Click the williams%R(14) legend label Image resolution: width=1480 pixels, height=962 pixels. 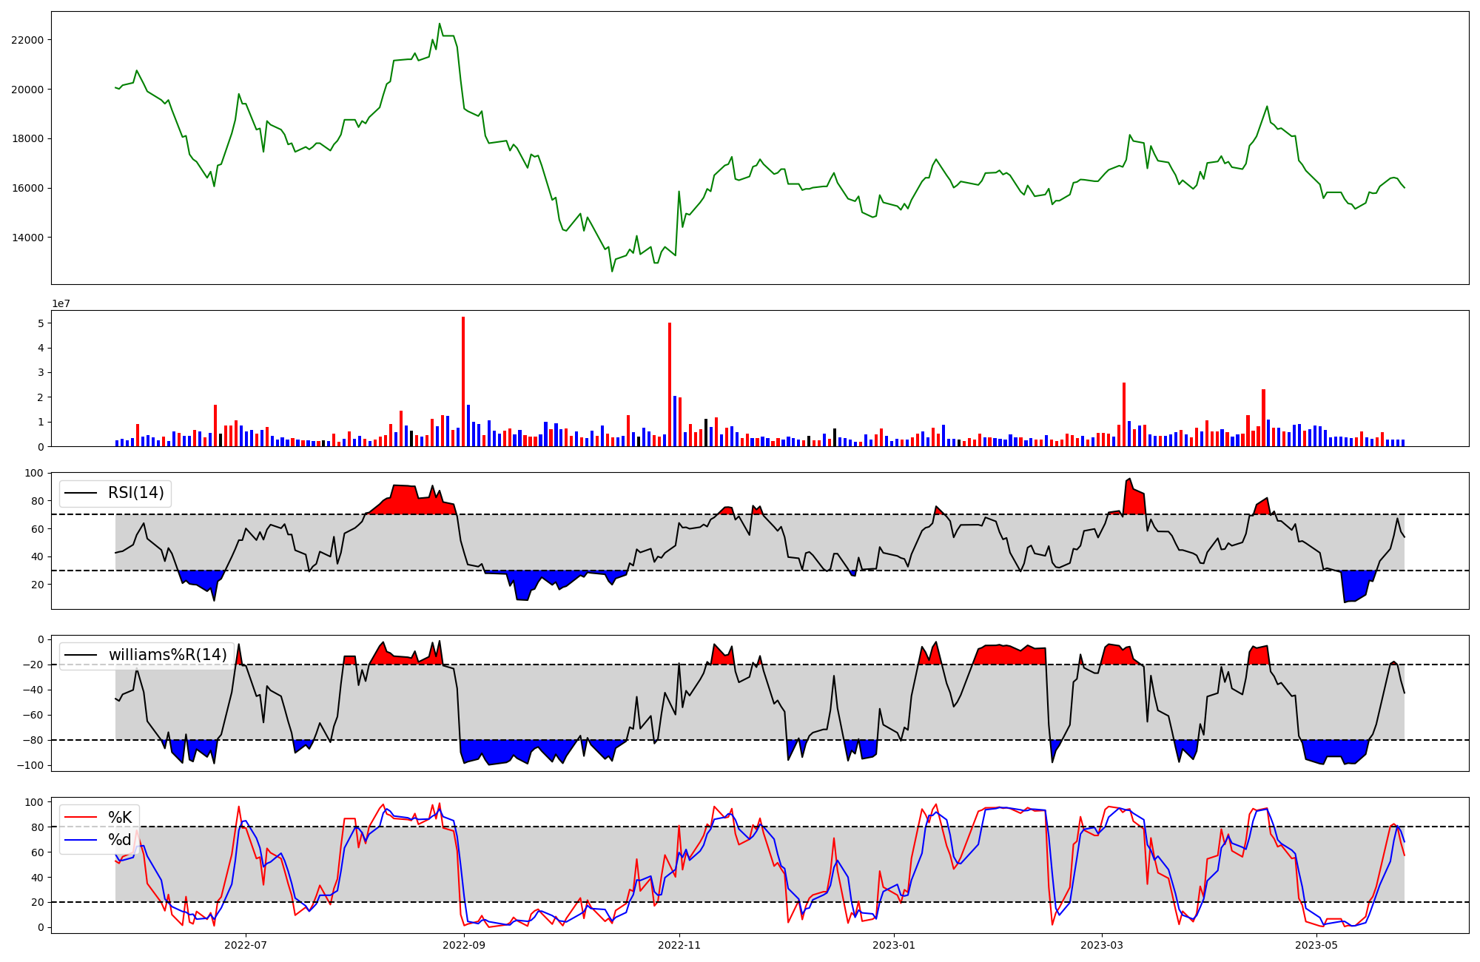click(x=168, y=655)
